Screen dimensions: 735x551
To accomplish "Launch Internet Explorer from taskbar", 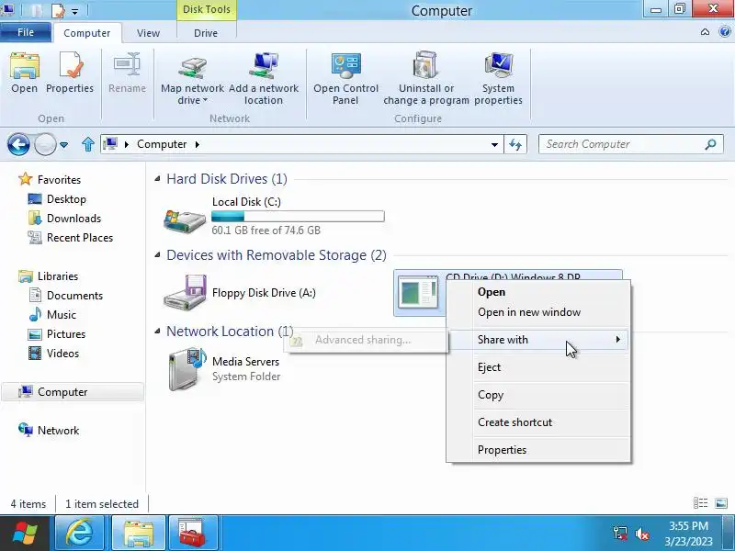I will 80,534.
